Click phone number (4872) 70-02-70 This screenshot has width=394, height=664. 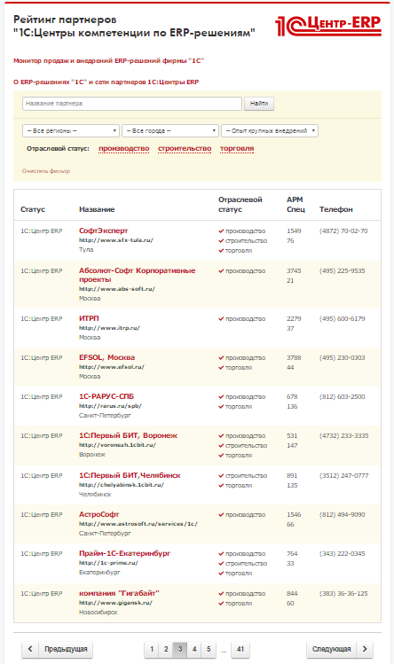[343, 230]
